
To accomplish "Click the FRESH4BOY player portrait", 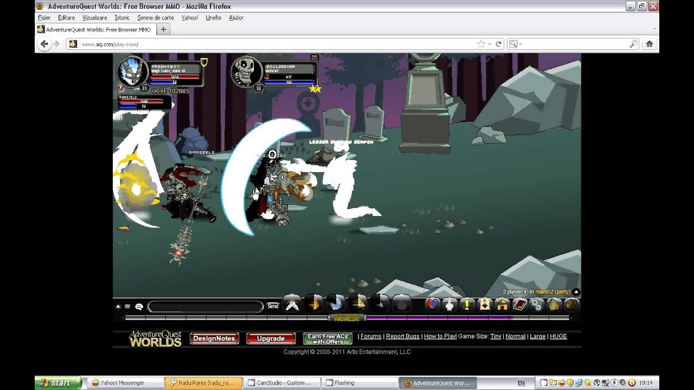I will [133, 70].
